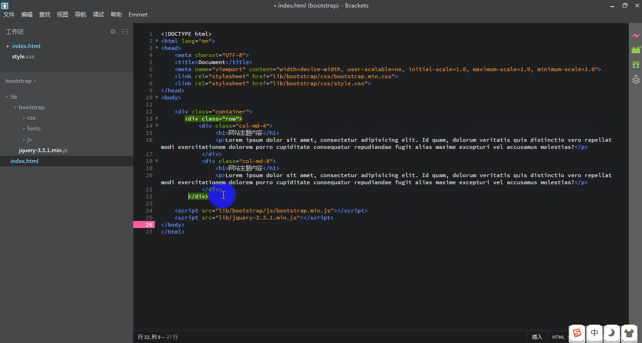Toggle 插入 overwrite mode in the status bar

point(537,337)
